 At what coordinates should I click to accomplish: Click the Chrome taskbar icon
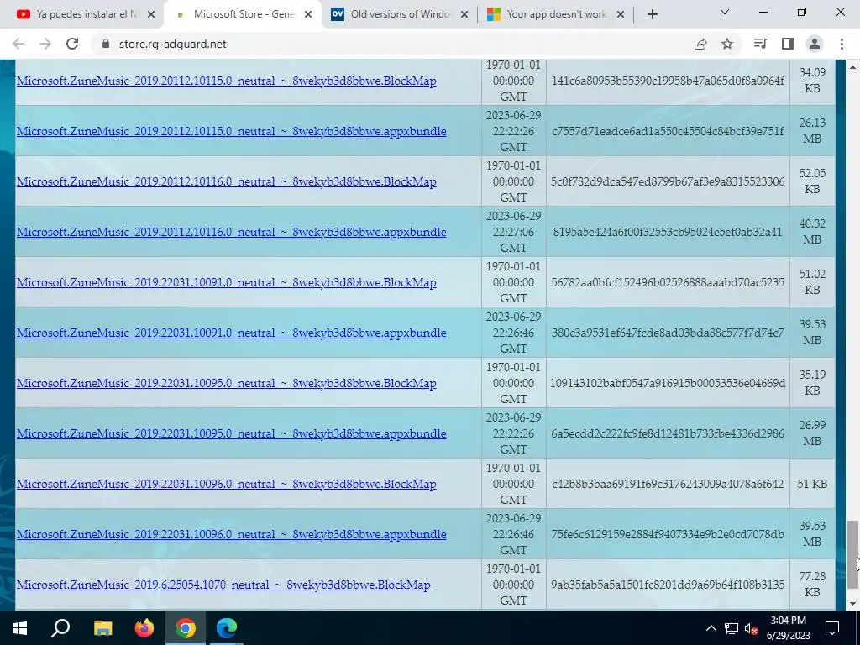[186, 628]
